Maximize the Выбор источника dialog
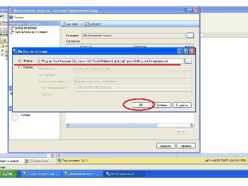This screenshot has width=248, height=186. (186, 51)
